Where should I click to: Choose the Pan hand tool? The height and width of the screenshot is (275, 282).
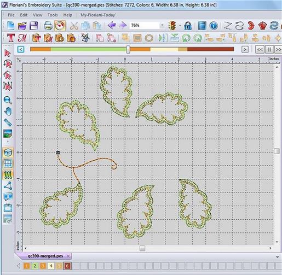[8, 111]
